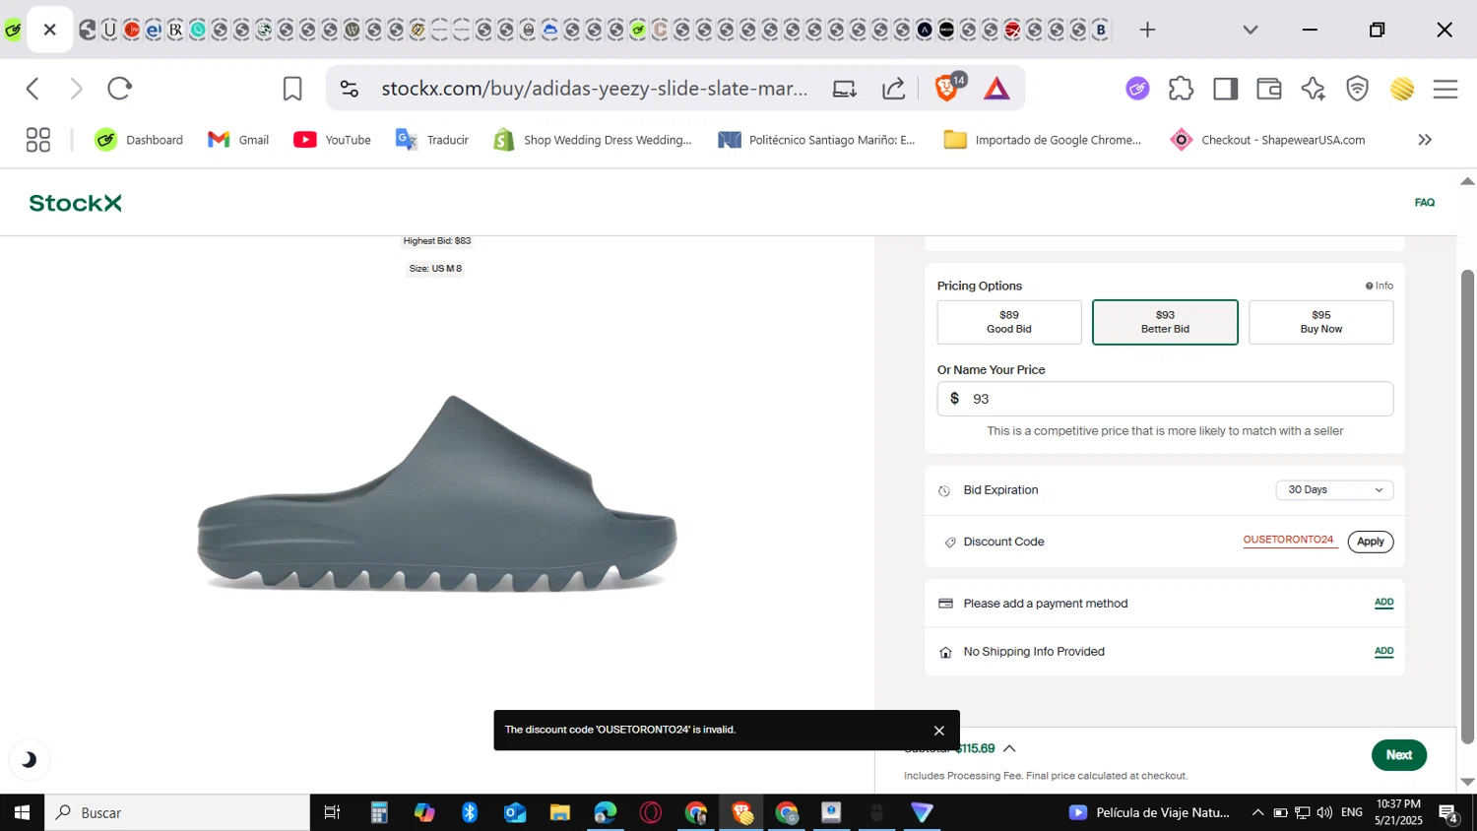Reload the StockX page
The width and height of the screenshot is (1477, 831).
[119, 89]
